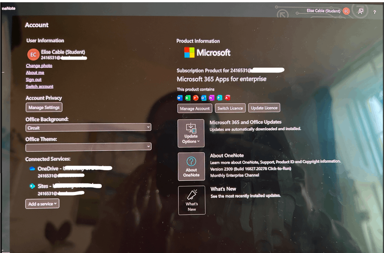384x253 pixels.
Task: Click the Outlook app icon
Action: click(x=204, y=98)
